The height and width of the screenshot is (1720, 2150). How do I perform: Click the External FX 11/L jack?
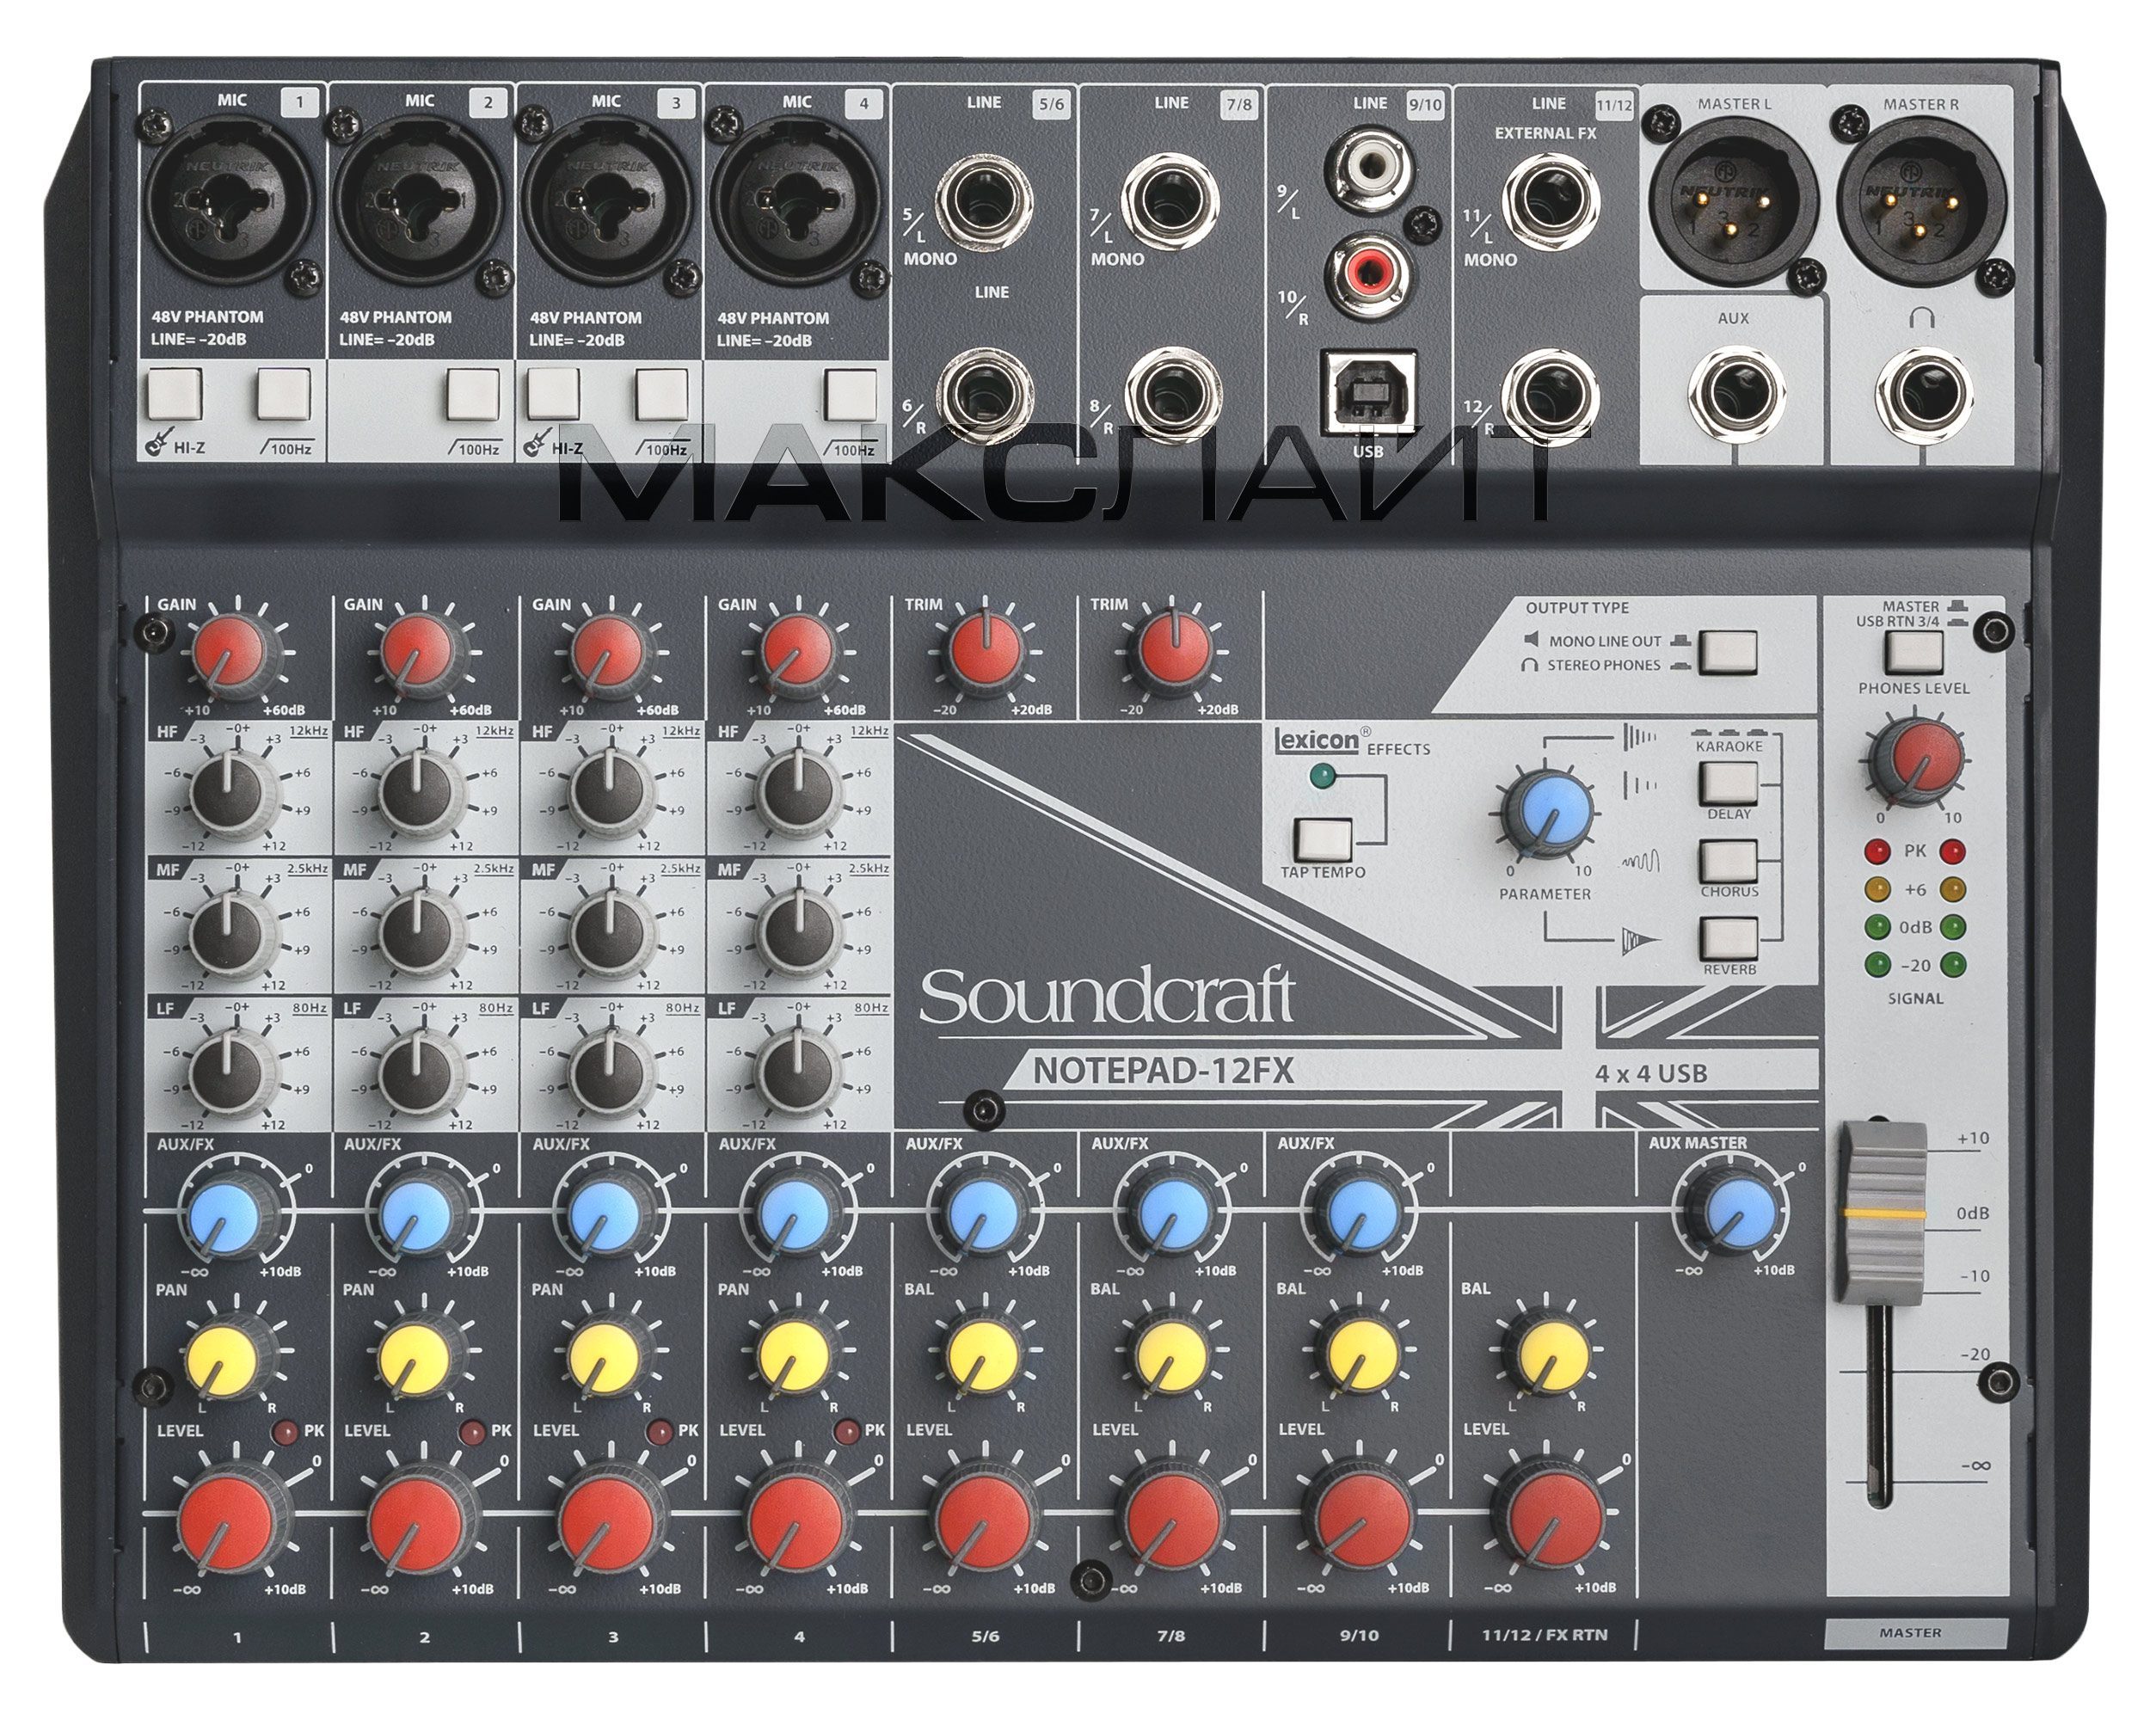[x=1551, y=202]
